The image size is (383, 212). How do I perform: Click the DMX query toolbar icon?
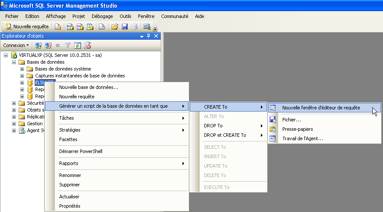(80, 26)
